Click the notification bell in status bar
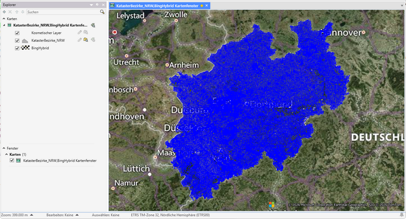This screenshot has height=219, width=406. (x=402, y=215)
